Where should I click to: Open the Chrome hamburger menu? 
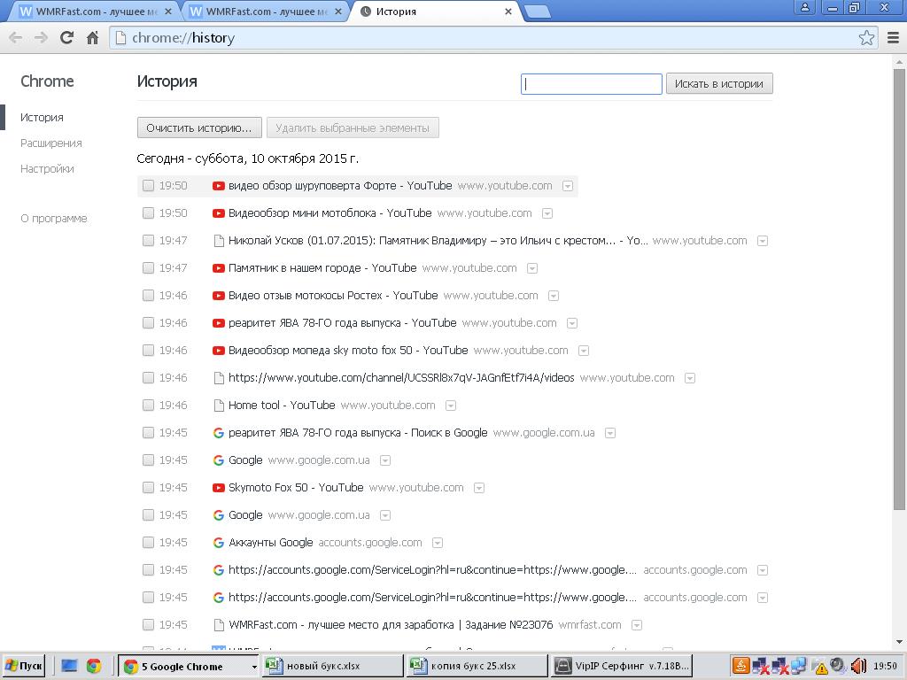coord(893,37)
